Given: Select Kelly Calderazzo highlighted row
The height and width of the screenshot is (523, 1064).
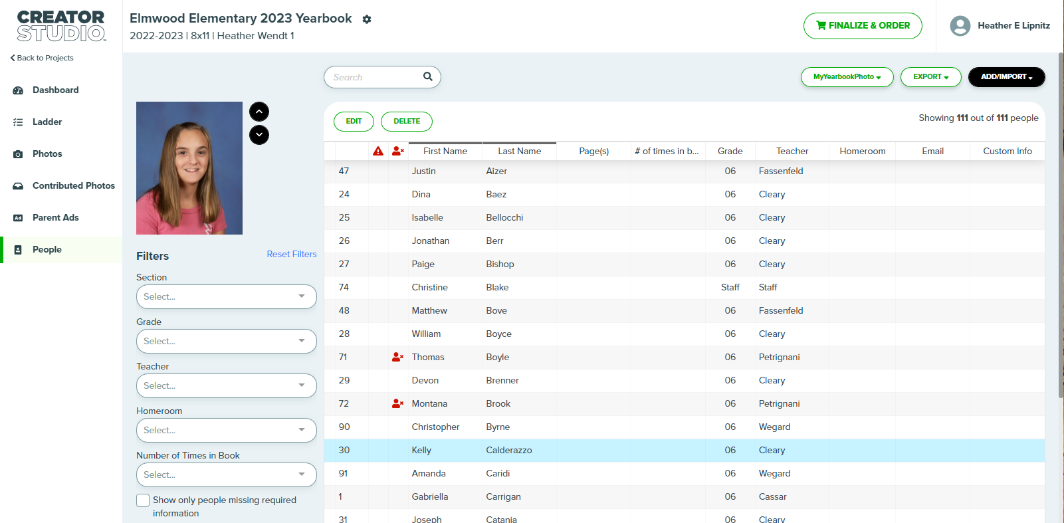Looking at the screenshot, I should coord(685,451).
